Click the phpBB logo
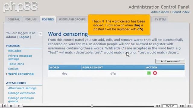This screenshot has width=193, height=108. point(21,7)
